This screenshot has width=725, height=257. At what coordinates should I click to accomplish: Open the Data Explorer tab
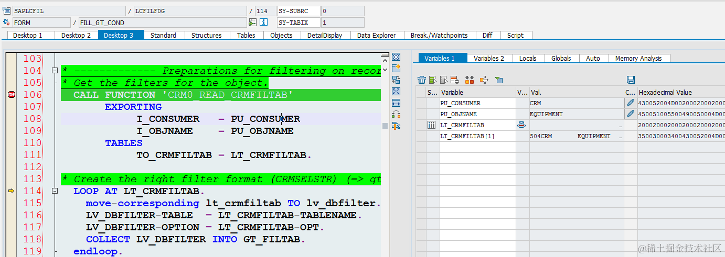tap(376, 35)
